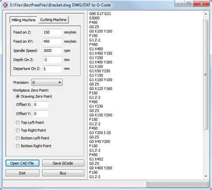This screenshot has height=190, width=212.
Task: Click the Spindle Speed input field
Action: click(52, 51)
